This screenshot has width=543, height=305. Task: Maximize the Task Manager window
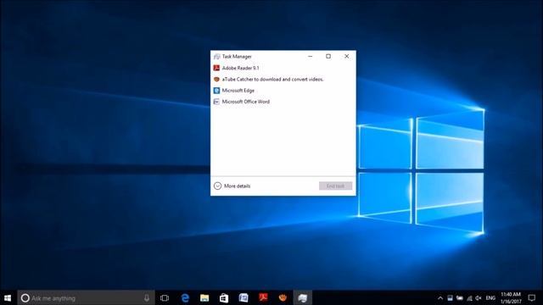pyautogui.click(x=328, y=57)
